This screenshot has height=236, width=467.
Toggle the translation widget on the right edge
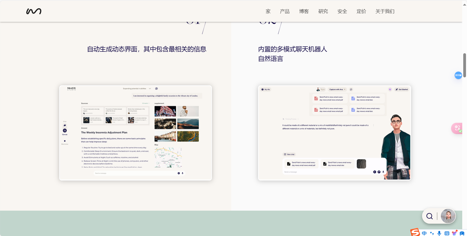point(457,128)
